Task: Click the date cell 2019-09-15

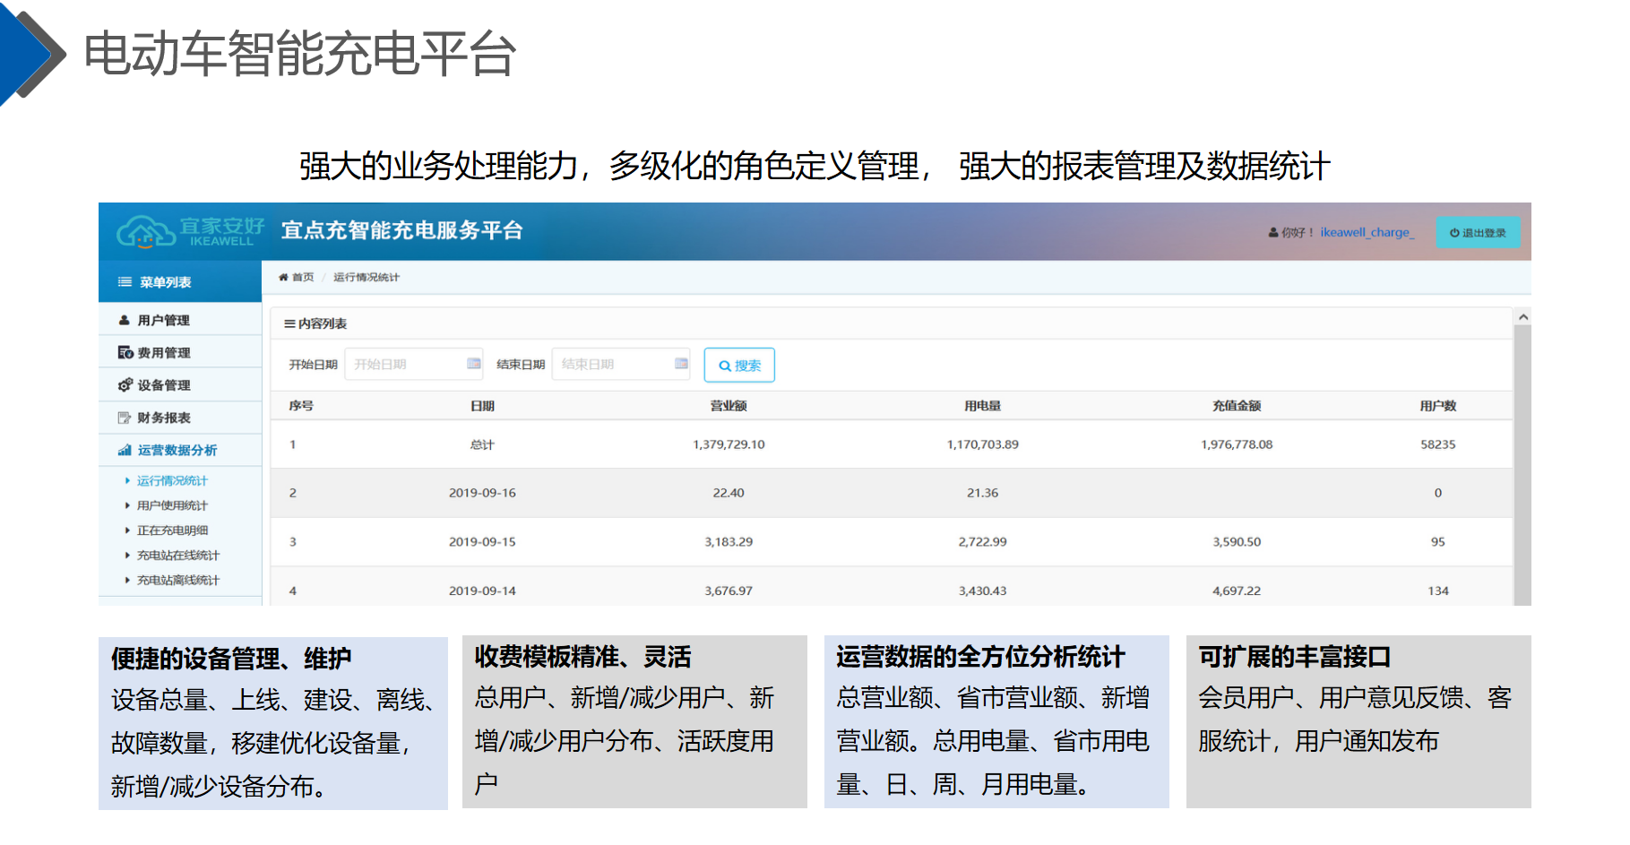Action: 482,542
